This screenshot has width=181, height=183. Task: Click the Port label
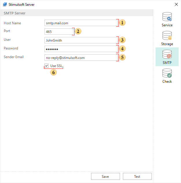pos(7,31)
